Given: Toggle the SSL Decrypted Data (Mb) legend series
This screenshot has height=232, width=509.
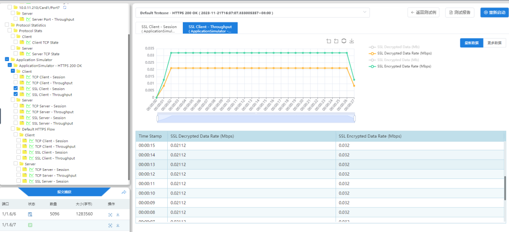Looking at the screenshot, I should point(396,47).
